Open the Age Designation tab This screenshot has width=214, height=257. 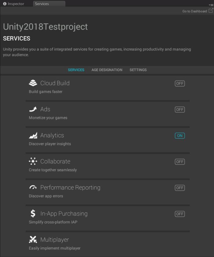(107, 70)
